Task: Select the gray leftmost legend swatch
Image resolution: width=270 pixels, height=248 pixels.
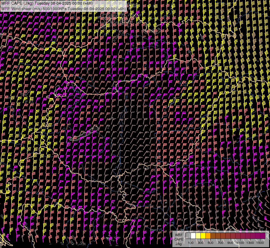Action: [188, 236]
